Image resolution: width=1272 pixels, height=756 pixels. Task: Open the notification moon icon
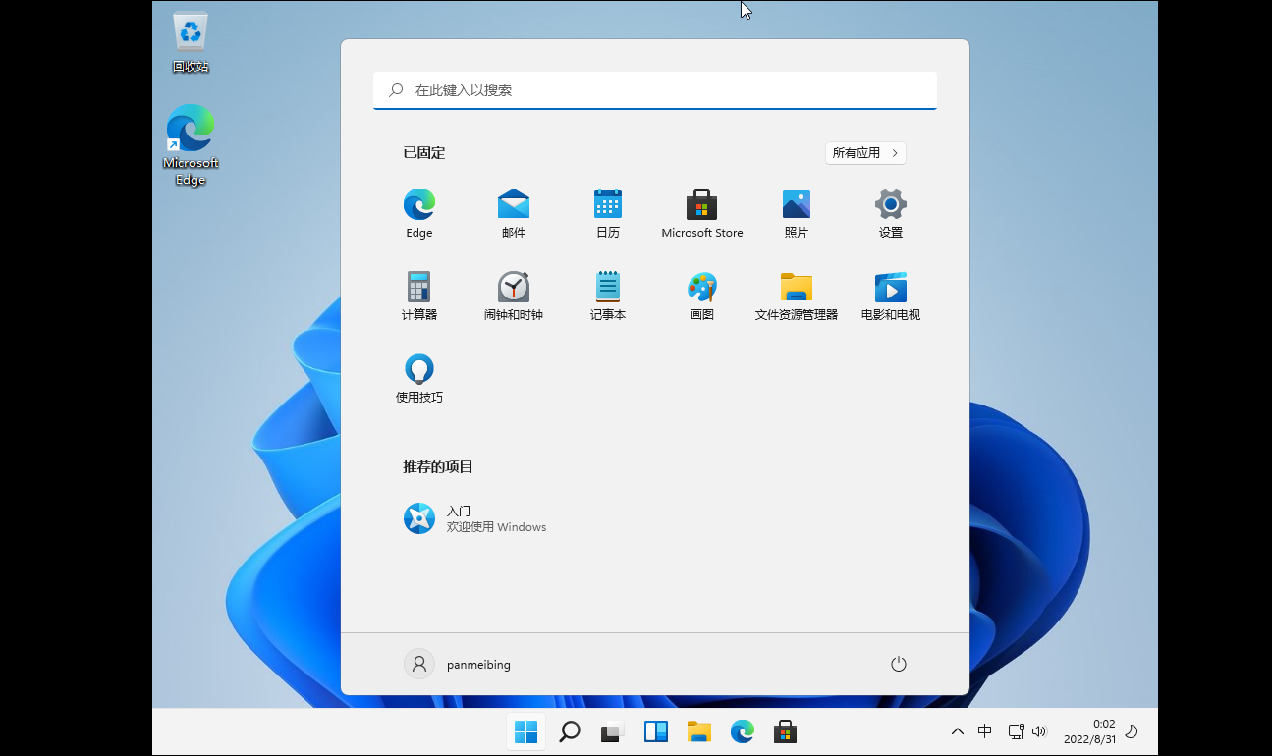point(1132,731)
